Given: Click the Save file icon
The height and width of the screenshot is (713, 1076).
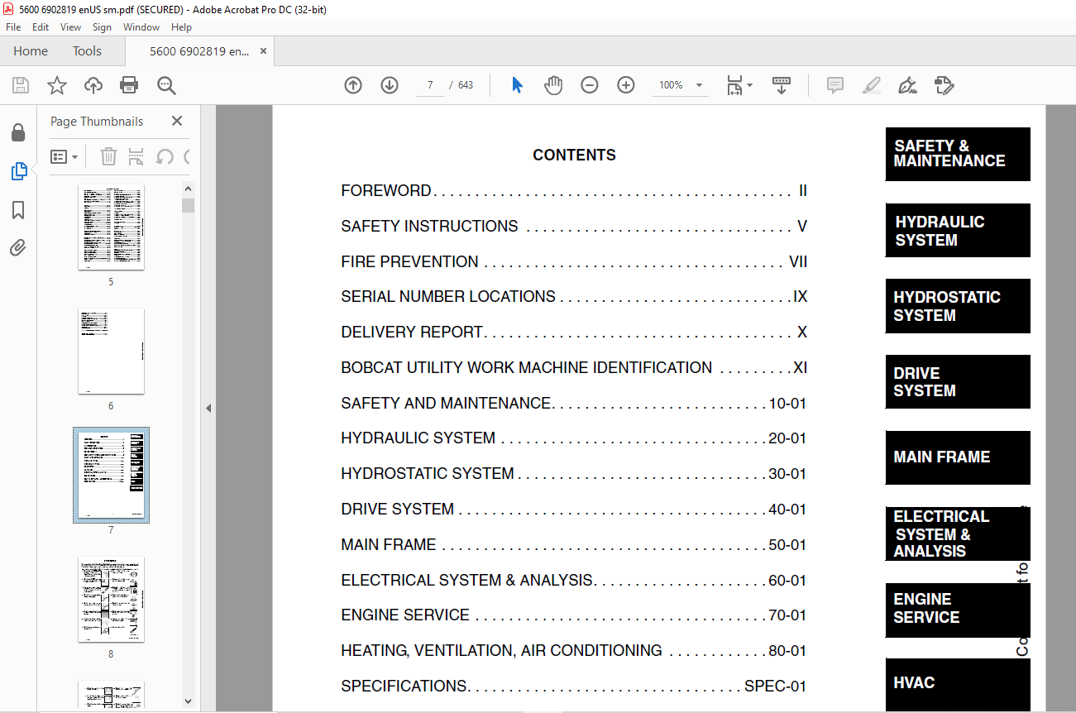Looking at the screenshot, I should pyautogui.click(x=21, y=85).
